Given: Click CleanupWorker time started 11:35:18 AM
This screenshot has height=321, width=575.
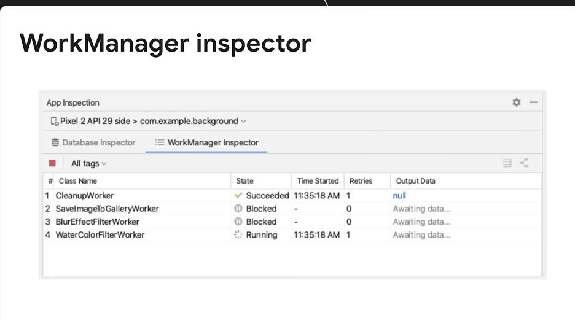Looking at the screenshot, I should click(x=316, y=196).
